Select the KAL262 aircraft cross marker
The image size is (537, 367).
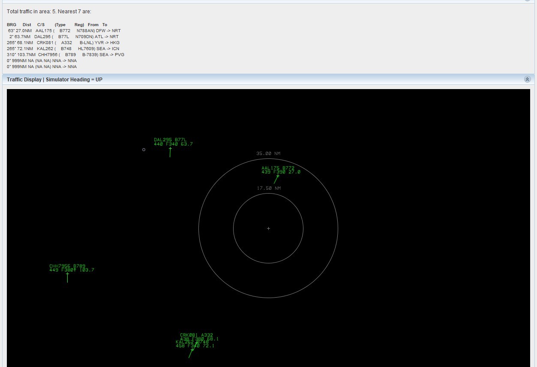click(192, 350)
